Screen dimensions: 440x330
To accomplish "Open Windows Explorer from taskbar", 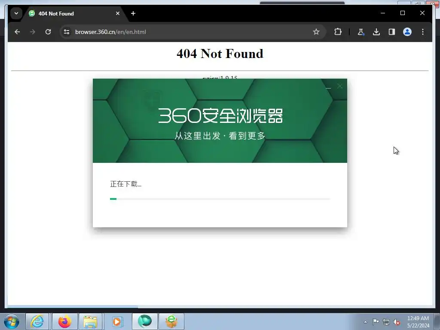I will (90, 321).
